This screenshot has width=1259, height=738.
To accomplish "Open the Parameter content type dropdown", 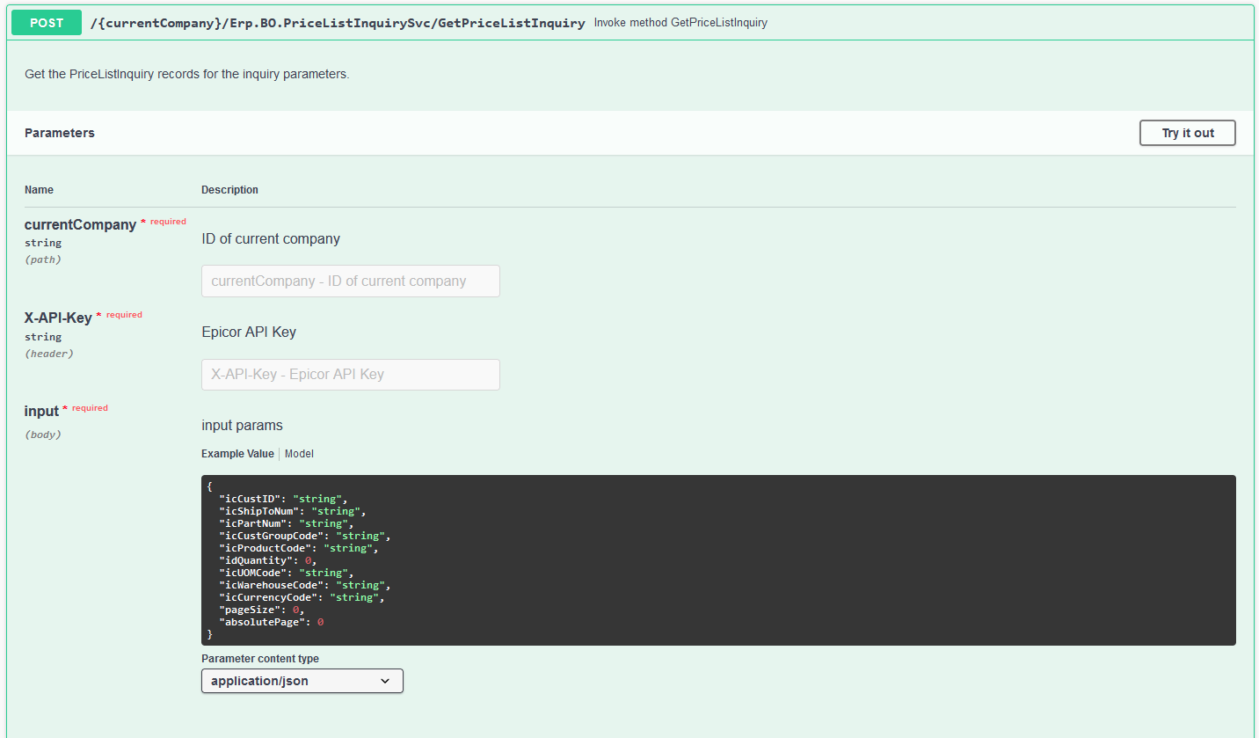I will click(x=302, y=681).
